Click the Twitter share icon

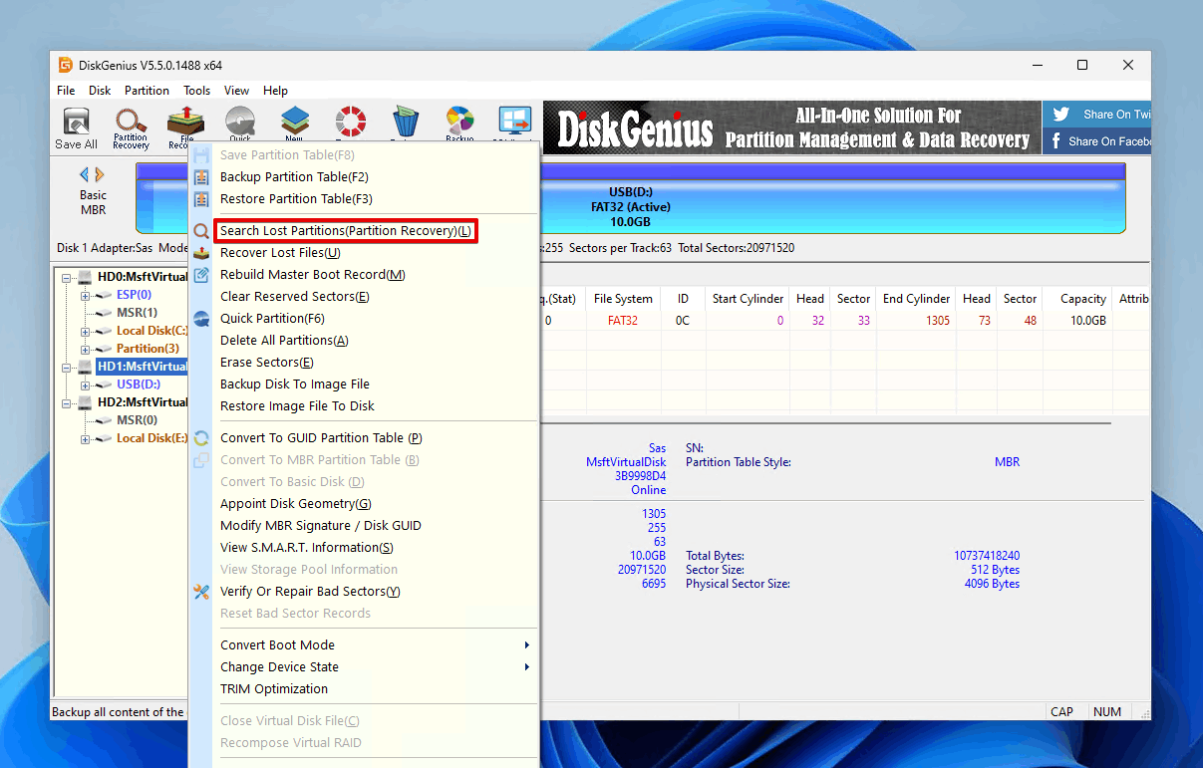tap(1060, 115)
